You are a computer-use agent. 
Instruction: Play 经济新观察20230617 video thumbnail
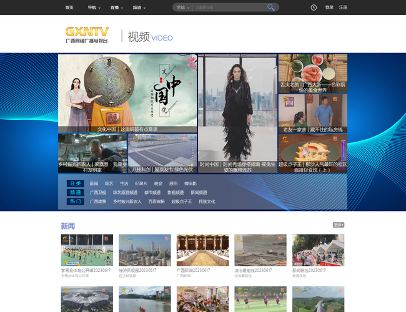coord(145,250)
